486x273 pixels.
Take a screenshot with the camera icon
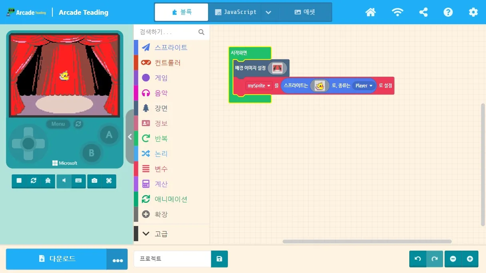tap(94, 181)
